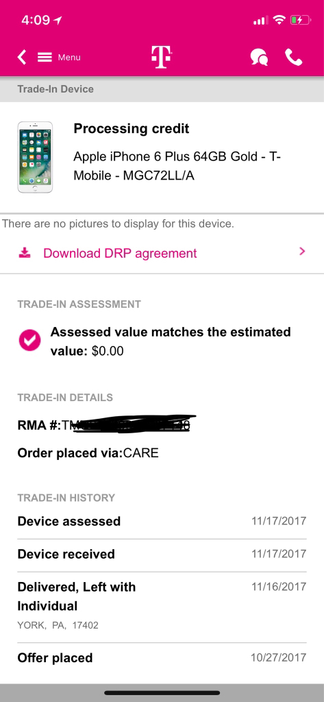Tap the pink assessment checkmark icon
The image size is (324, 702).
(x=30, y=341)
